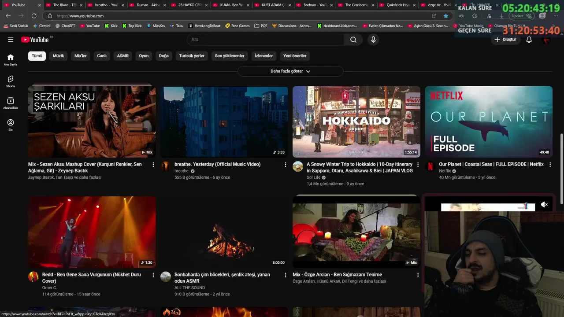
Task: Select the Son yüklenenler filter chip
Action: tap(230, 56)
